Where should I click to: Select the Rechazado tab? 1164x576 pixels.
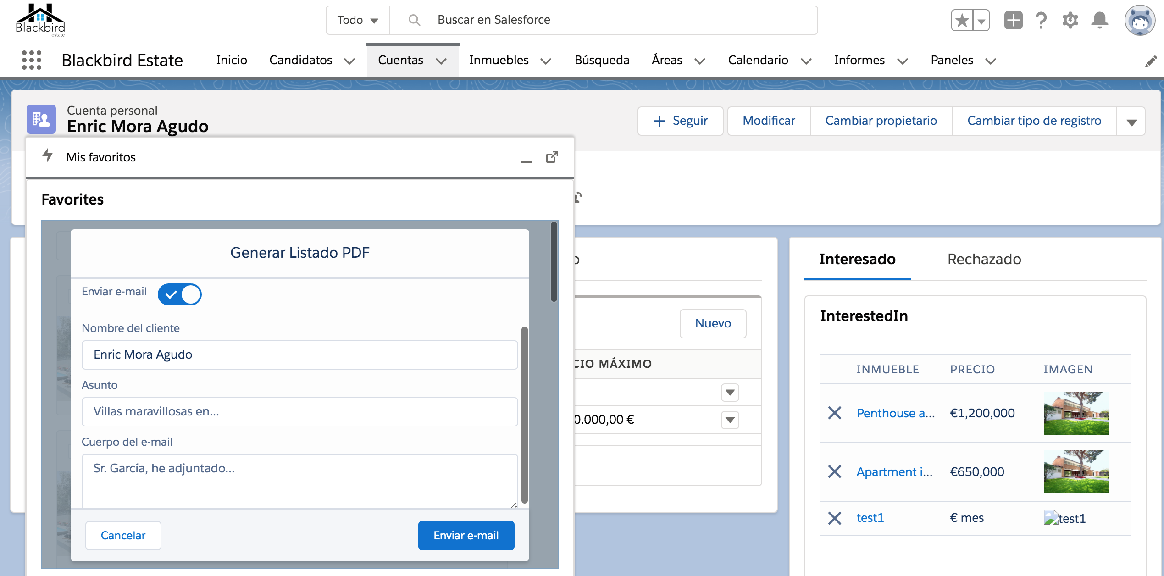pos(984,259)
